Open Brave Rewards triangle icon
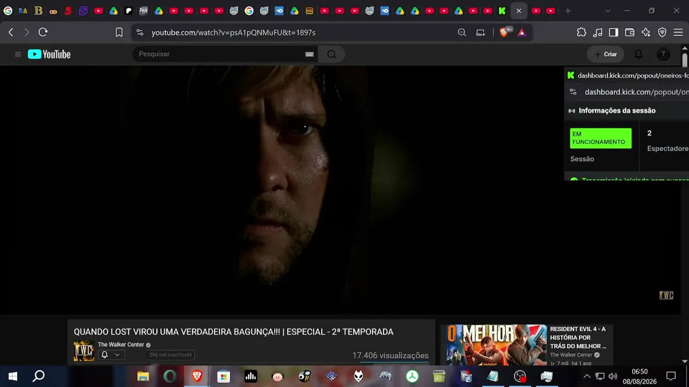This screenshot has width=689, height=387. point(521,32)
